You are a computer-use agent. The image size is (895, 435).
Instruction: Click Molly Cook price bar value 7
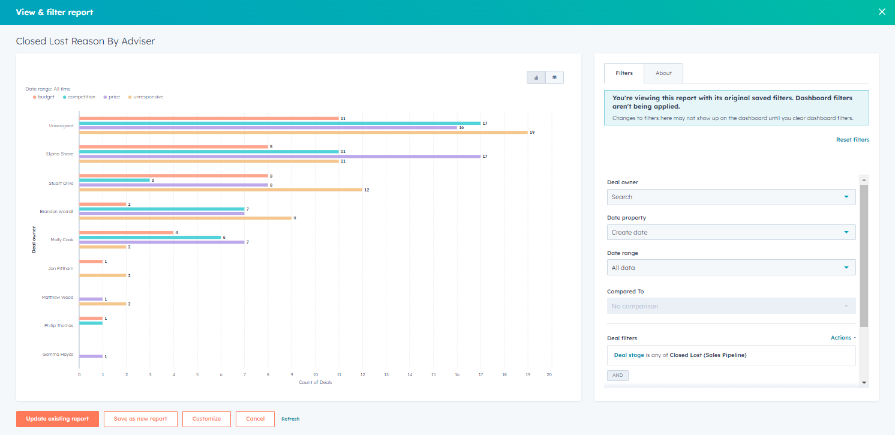[161, 242]
